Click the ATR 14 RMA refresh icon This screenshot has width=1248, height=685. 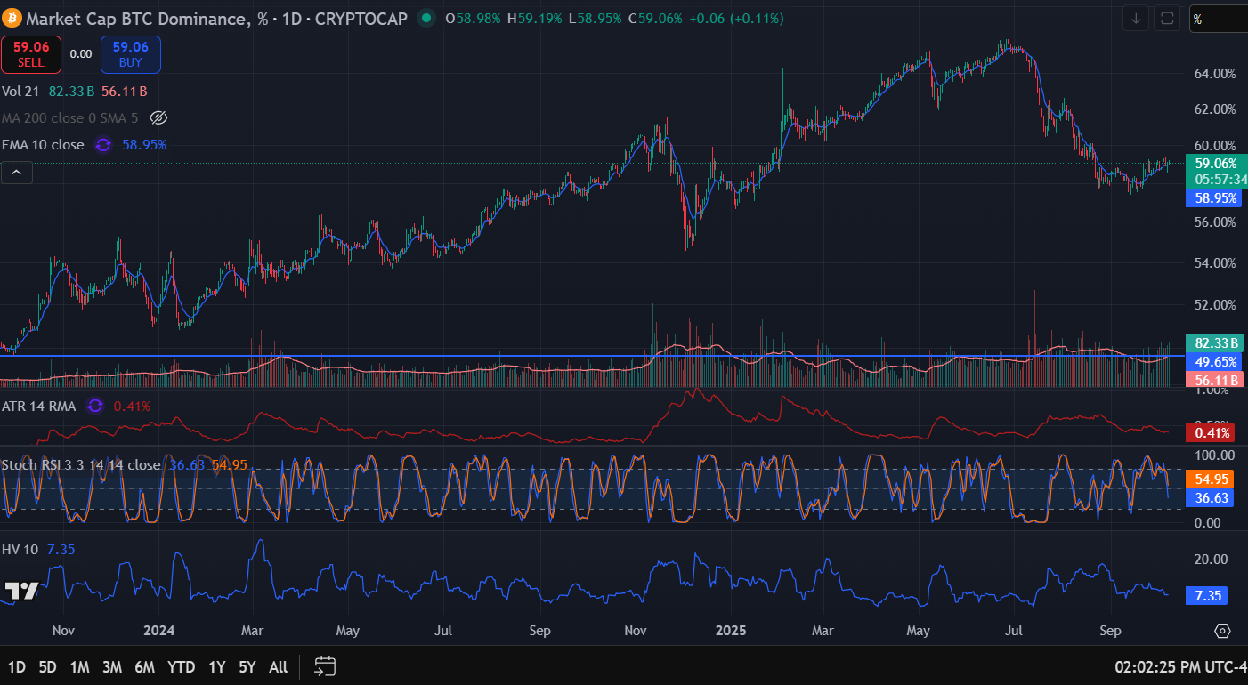[94, 407]
